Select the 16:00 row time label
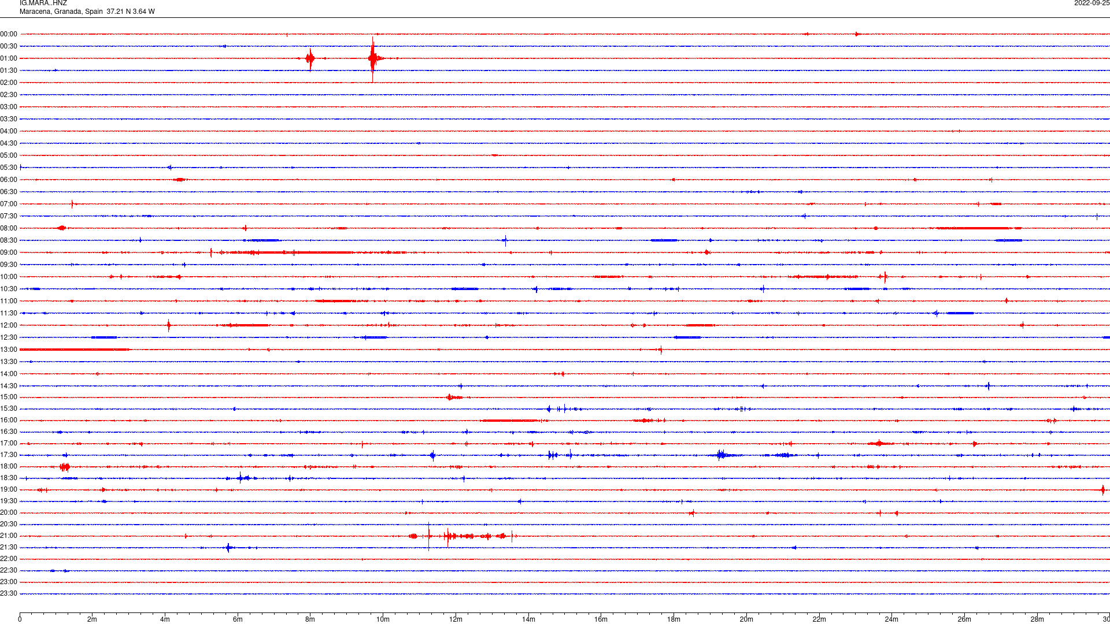The image size is (1110, 624). tap(9, 420)
